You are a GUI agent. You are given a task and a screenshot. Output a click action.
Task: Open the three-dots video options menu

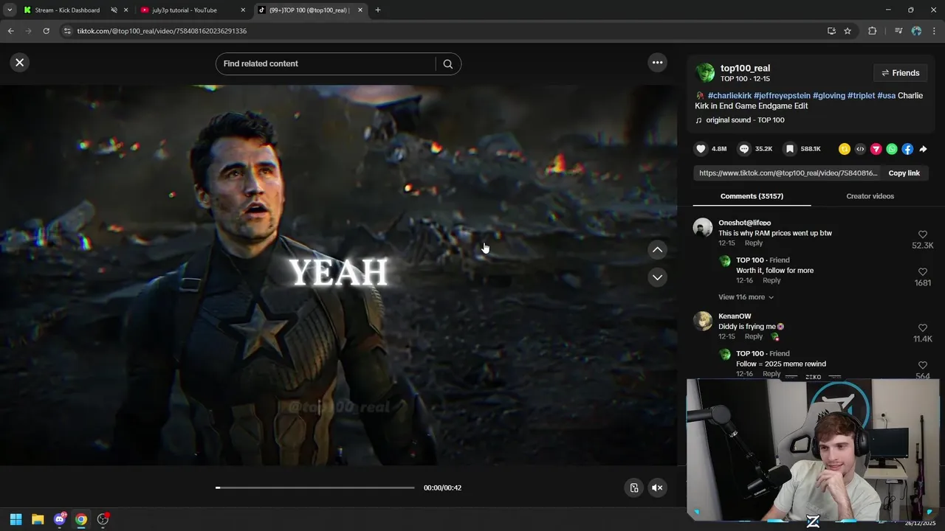(657, 63)
